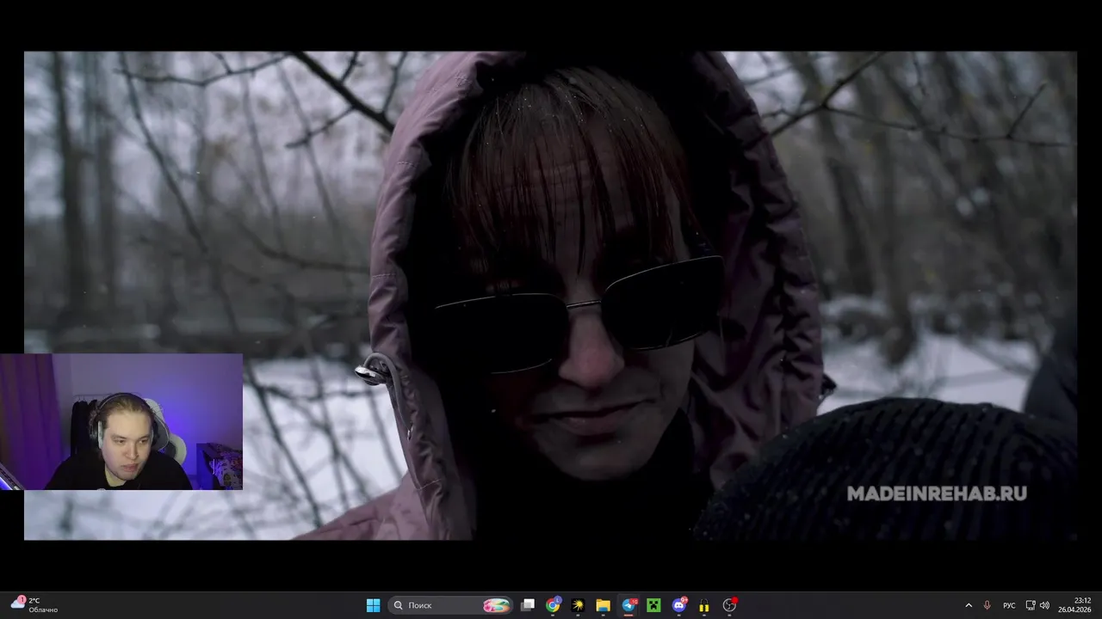The width and height of the screenshot is (1102, 619).
Task: Click the Поиск taskbar search box
Action: (x=450, y=605)
